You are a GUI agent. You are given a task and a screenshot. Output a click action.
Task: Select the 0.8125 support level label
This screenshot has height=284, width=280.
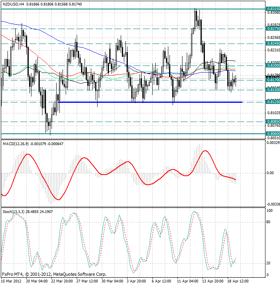pyautogui.click(x=273, y=102)
